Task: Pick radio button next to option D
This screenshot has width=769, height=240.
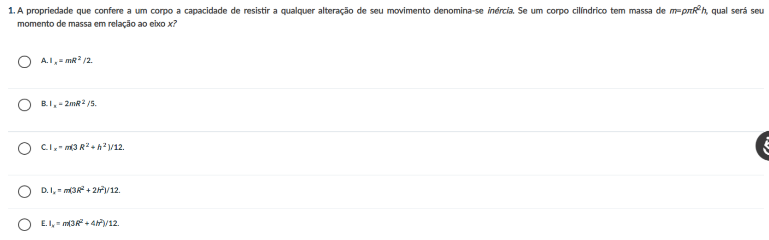Action: [24, 191]
